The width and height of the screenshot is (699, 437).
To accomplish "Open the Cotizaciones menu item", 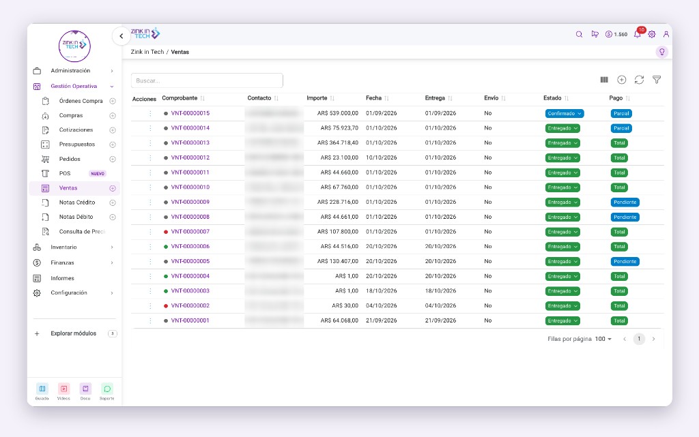I will click(x=76, y=130).
